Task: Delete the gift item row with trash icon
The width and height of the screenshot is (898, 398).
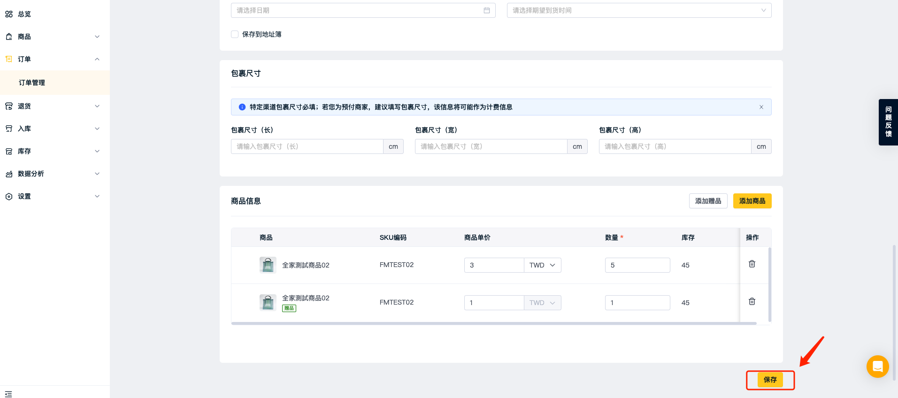Action: 752,302
